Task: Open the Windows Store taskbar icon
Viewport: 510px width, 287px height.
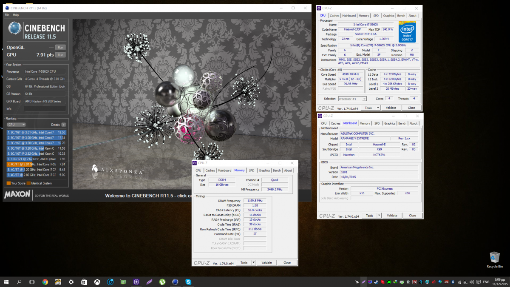Action: pos(84,282)
